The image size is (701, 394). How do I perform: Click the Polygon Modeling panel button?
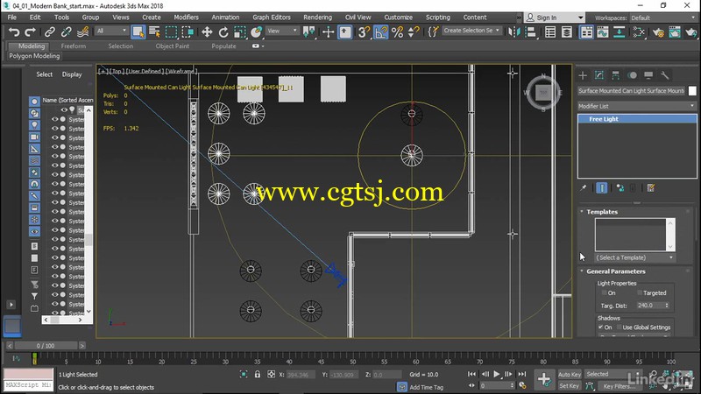[x=34, y=56]
